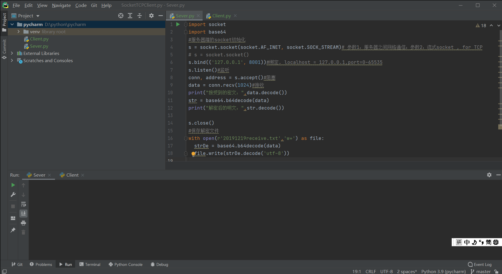Click the warnings indicator showing 18
This screenshot has height=274, width=502.
[481, 25]
